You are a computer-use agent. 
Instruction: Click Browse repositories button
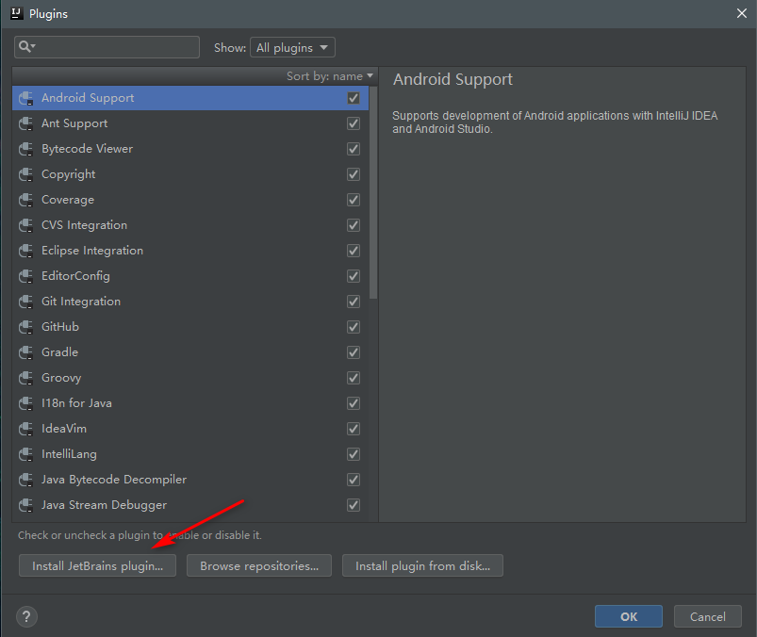point(259,565)
